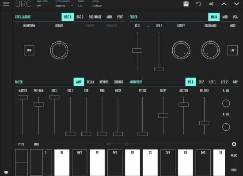Play the C3 key

pyautogui.click(x=150, y=162)
